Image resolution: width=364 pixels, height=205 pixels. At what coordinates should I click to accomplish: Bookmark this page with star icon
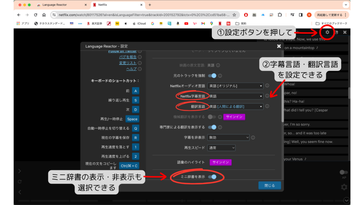[234, 15]
